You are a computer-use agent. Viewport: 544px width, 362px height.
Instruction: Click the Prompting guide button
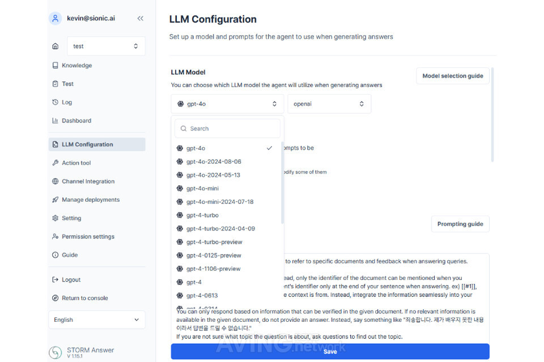click(460, 224)
